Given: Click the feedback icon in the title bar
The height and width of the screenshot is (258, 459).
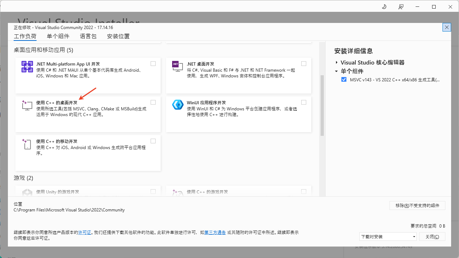Looking at the screenshot, I should tap(401, 7).
